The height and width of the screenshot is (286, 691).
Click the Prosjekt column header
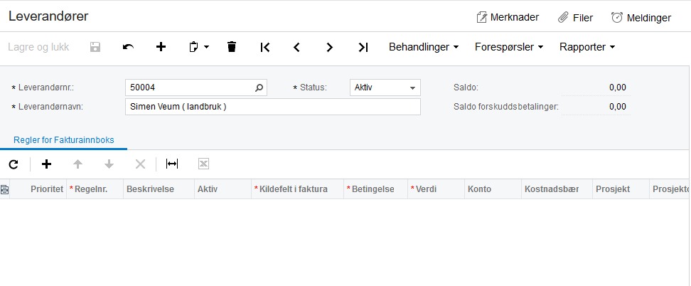tap(621, 189)
